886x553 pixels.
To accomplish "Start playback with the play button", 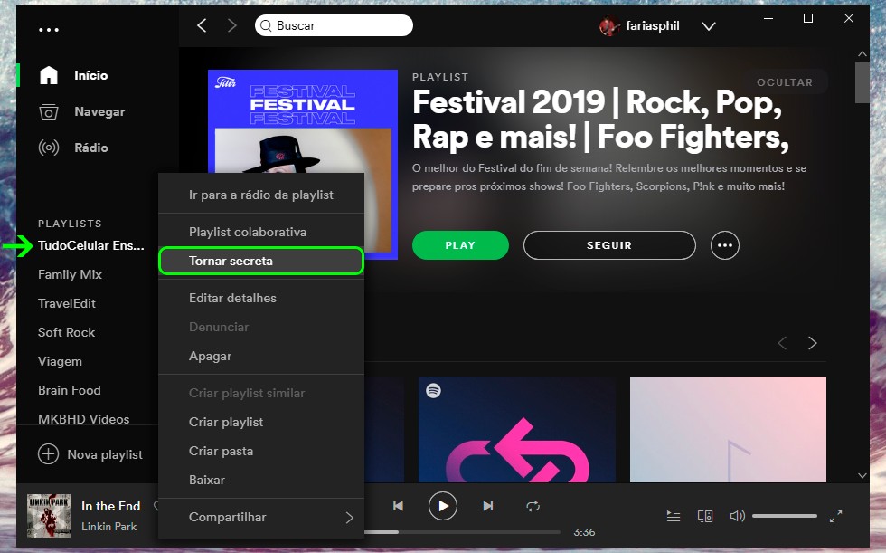I will tap(442, 506).
